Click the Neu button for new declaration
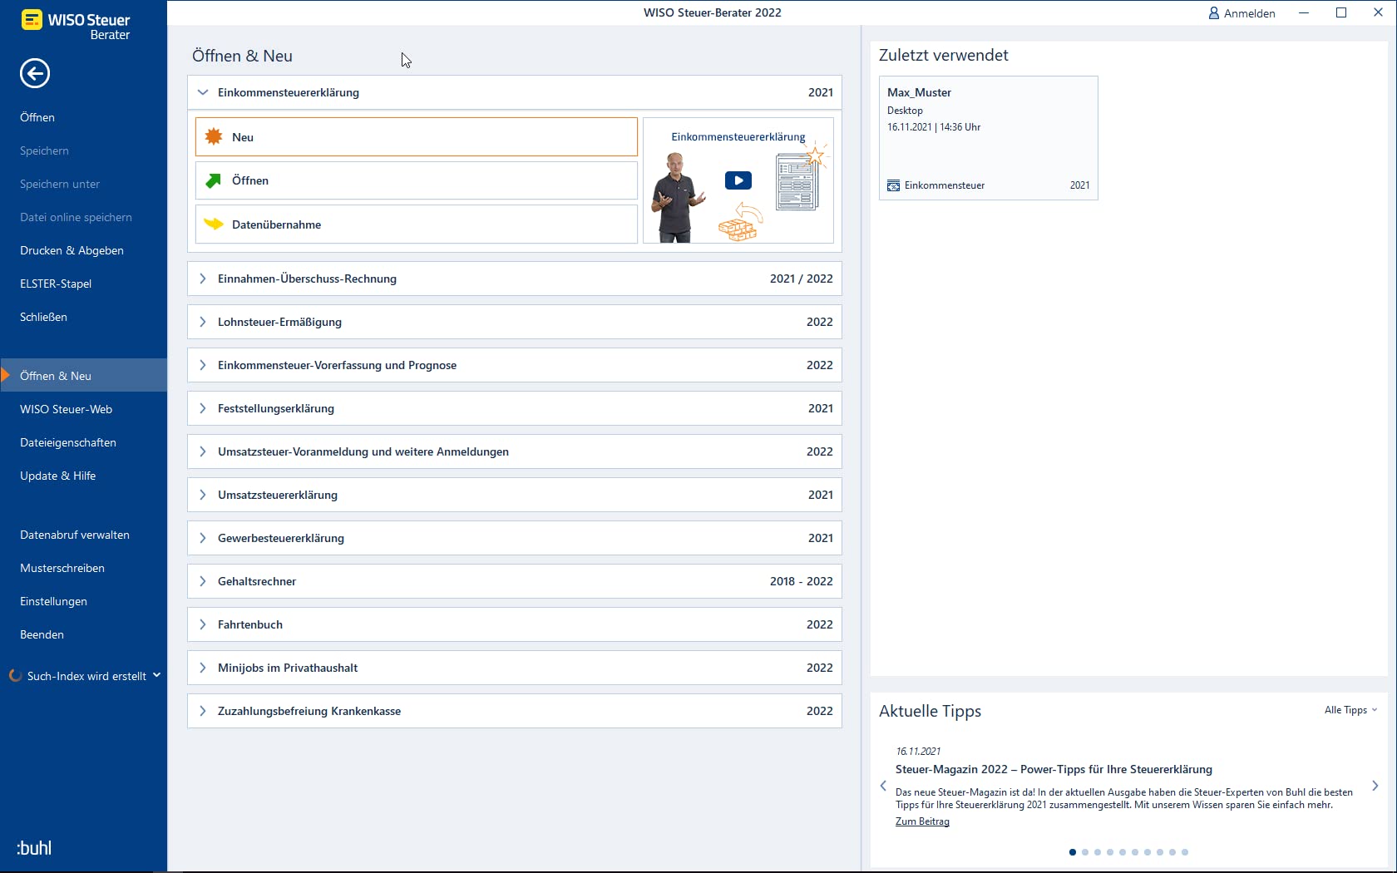 [417, 137]
